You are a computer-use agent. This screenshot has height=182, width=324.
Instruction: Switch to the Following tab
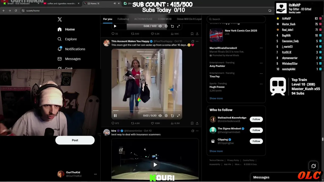pos(123,19)
